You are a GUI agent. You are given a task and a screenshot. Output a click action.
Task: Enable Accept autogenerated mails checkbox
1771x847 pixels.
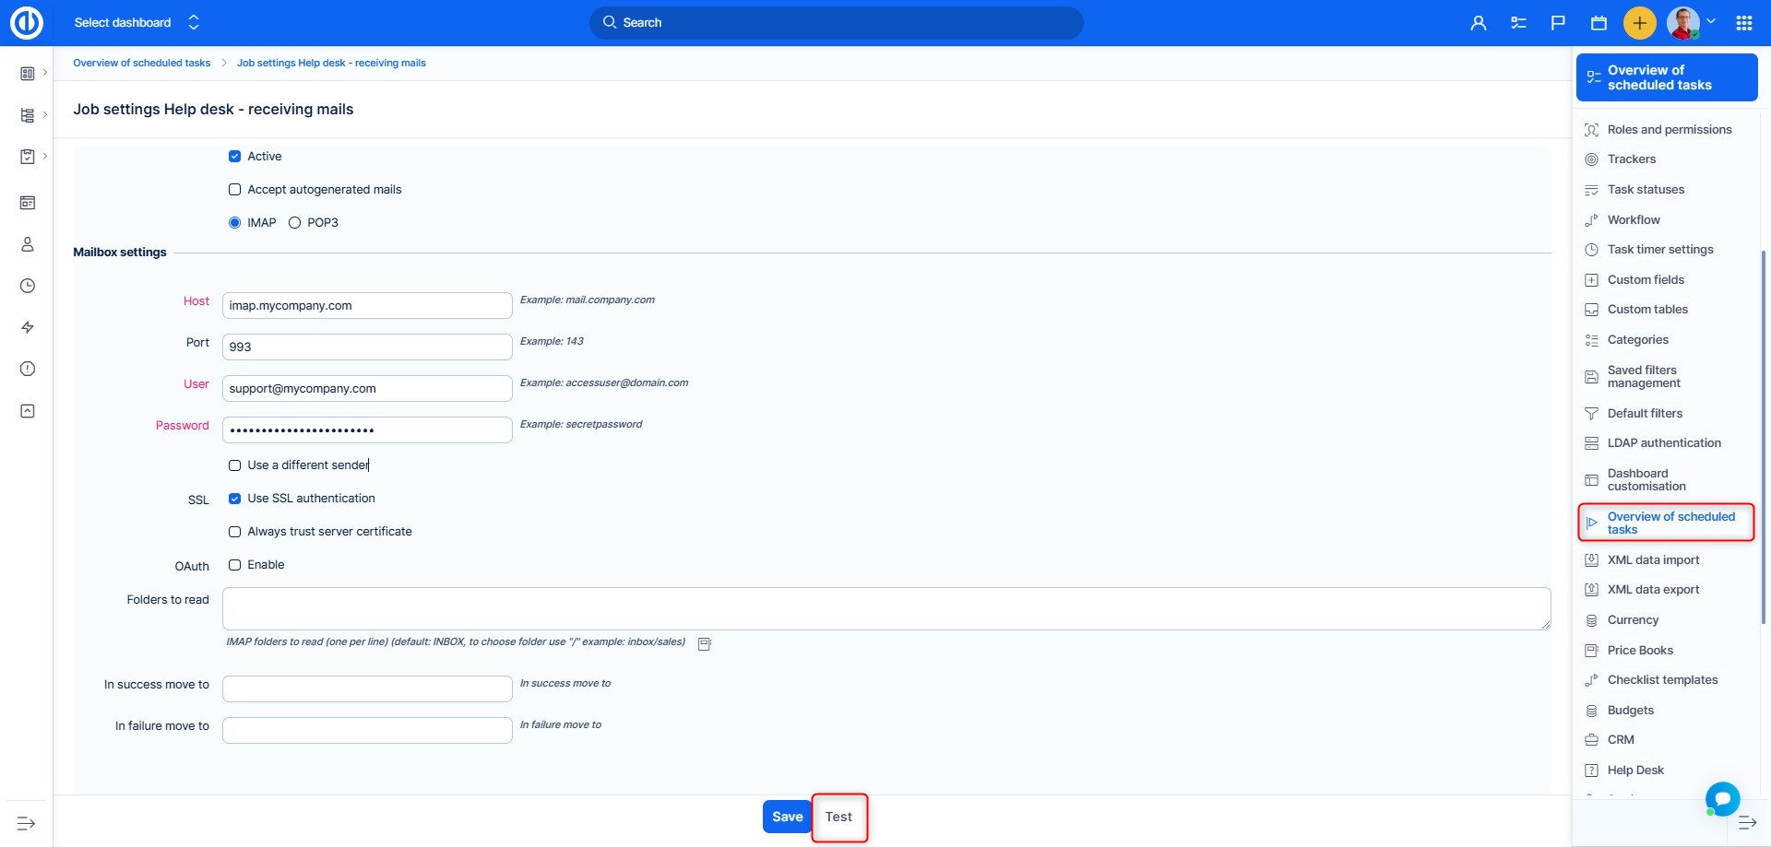234,190
